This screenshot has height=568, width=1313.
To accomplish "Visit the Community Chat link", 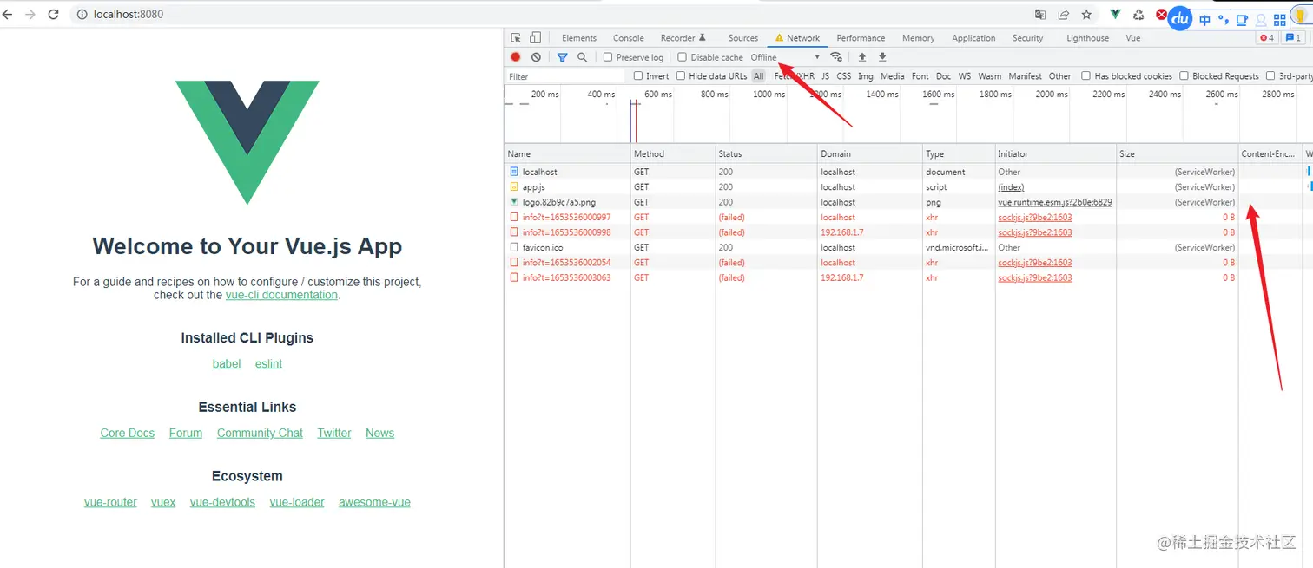I will point(260,432).
